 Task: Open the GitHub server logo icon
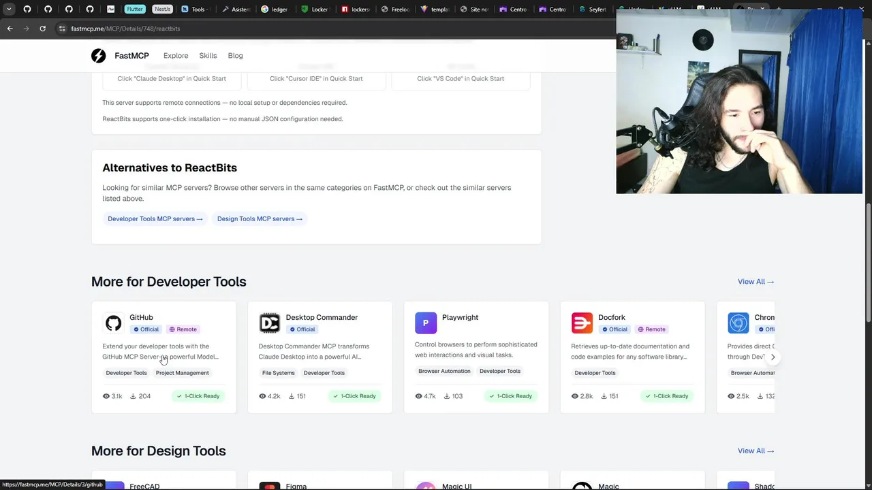tap(113, 323)
